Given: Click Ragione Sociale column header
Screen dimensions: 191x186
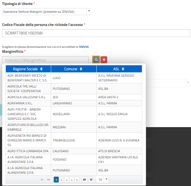Looking at the screenshot, I should pos(28,69).
